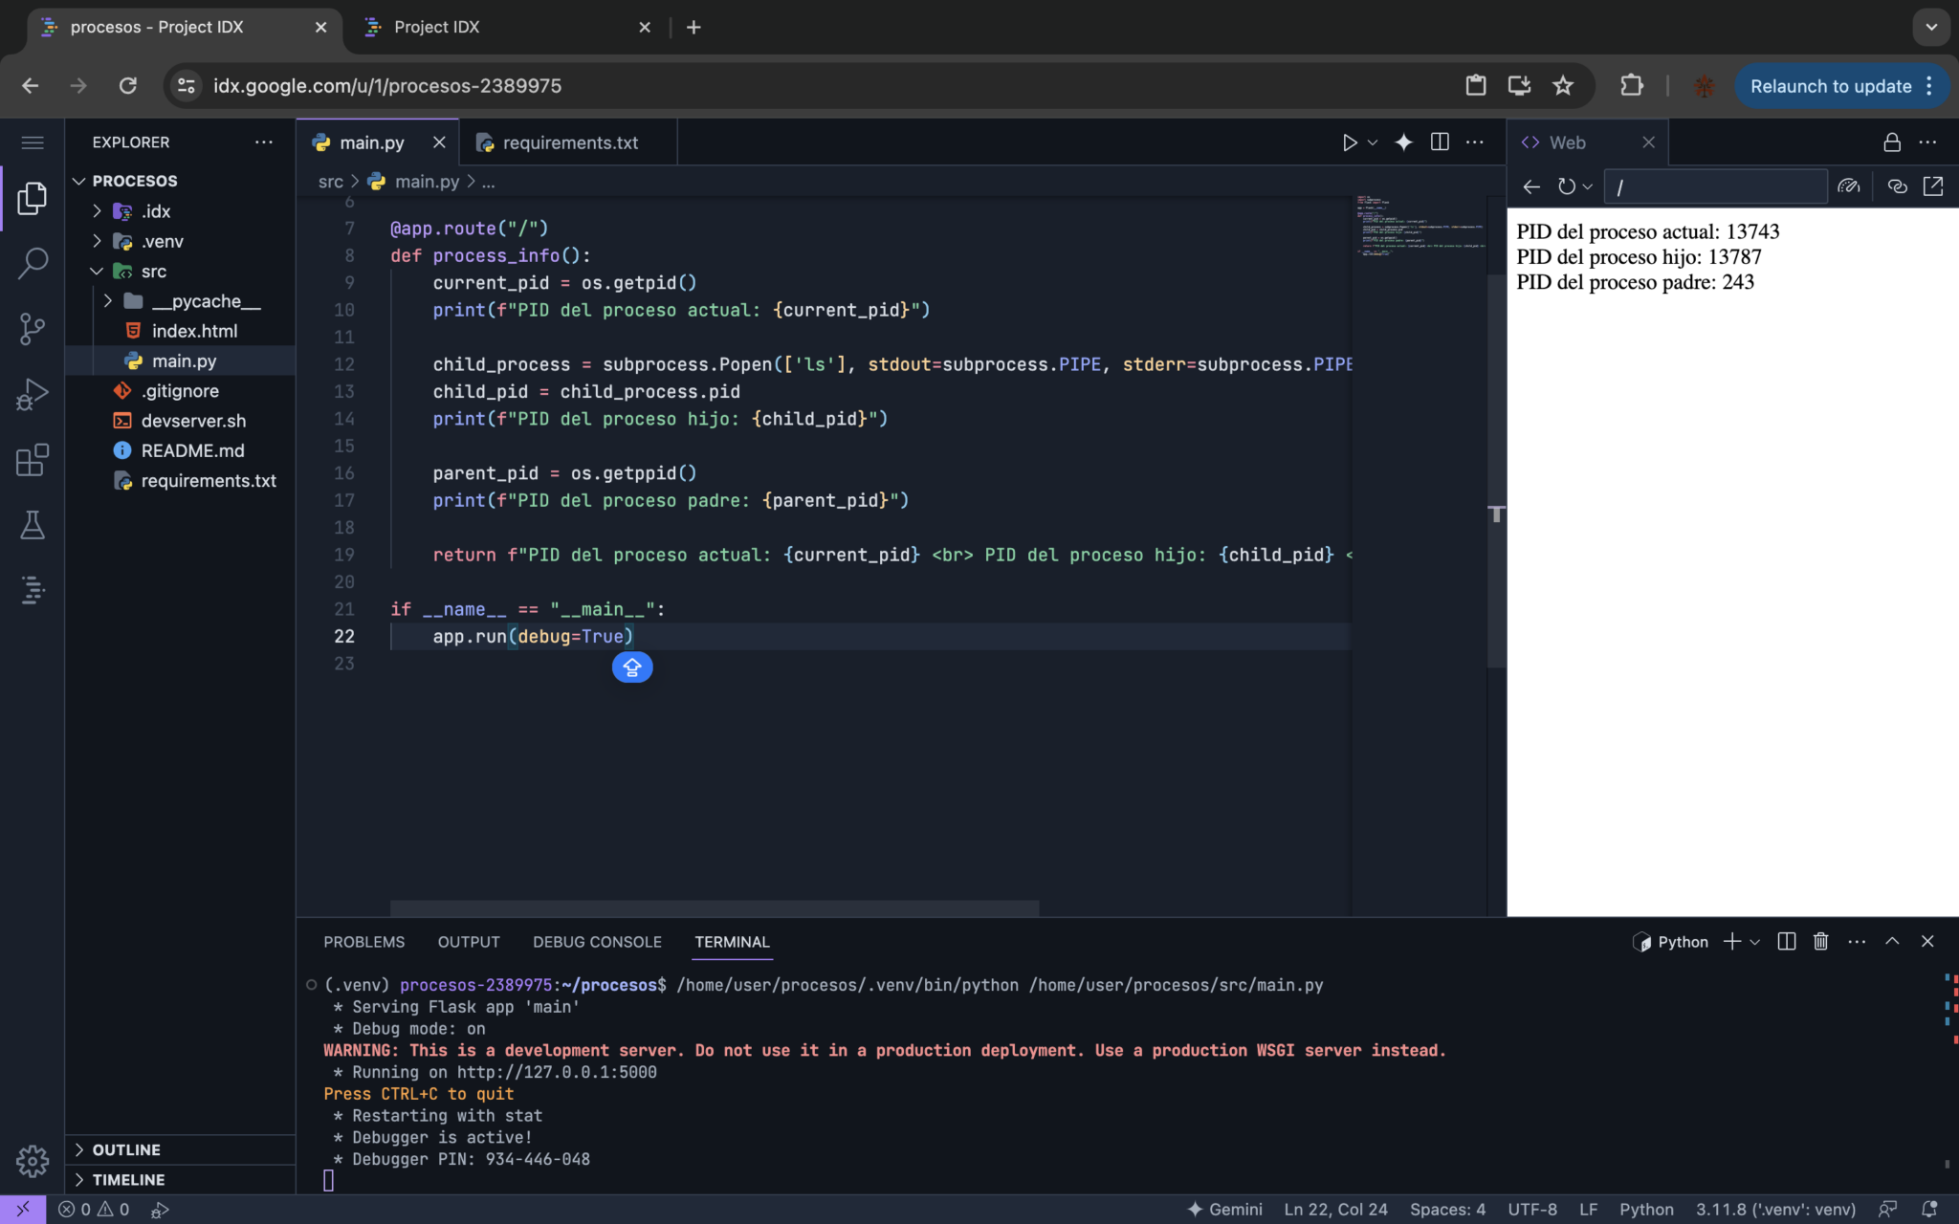Switch to the requirements.txt tab
1959x1224 pixels.
568,142
